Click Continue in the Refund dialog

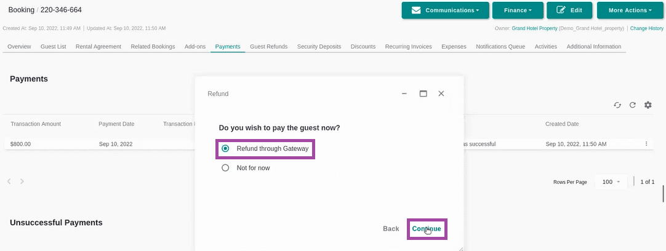(427, 229)
